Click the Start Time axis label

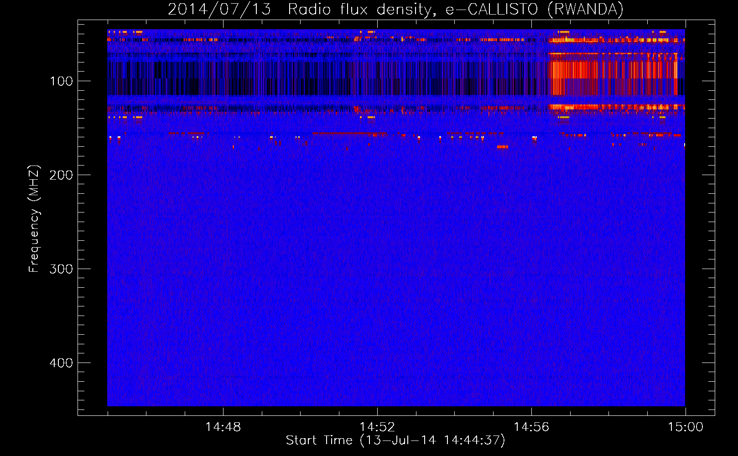click(395, 440)
